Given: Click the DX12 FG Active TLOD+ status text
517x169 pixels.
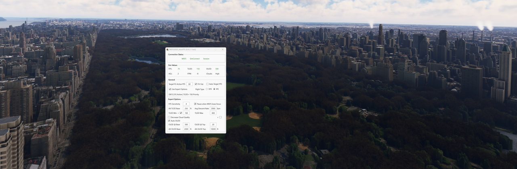Looking at the screenshot, I should [x=184, y=94].
